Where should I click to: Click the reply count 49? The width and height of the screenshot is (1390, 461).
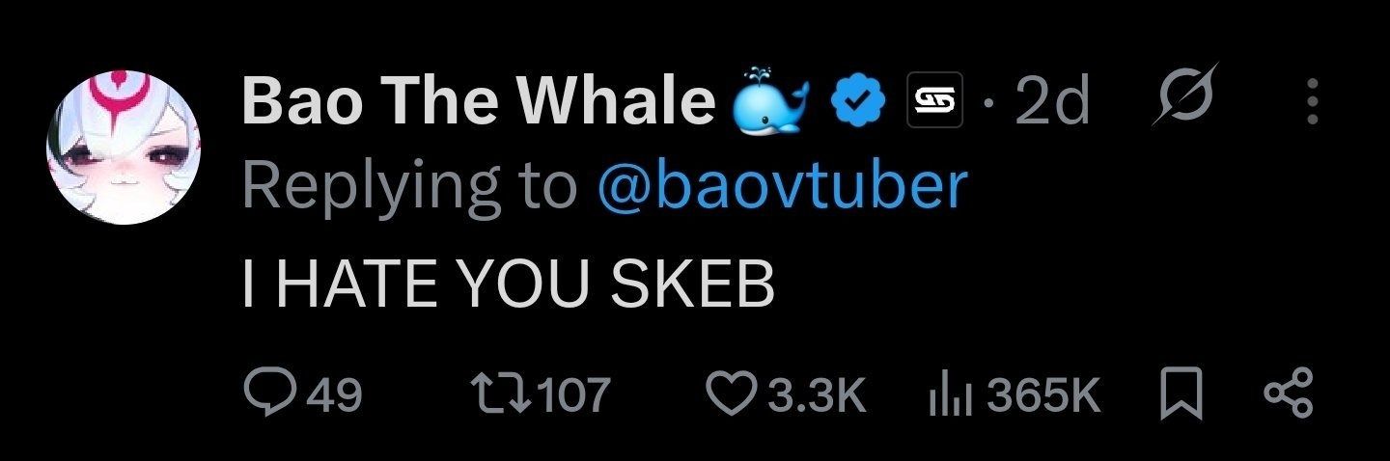point(334,394)
